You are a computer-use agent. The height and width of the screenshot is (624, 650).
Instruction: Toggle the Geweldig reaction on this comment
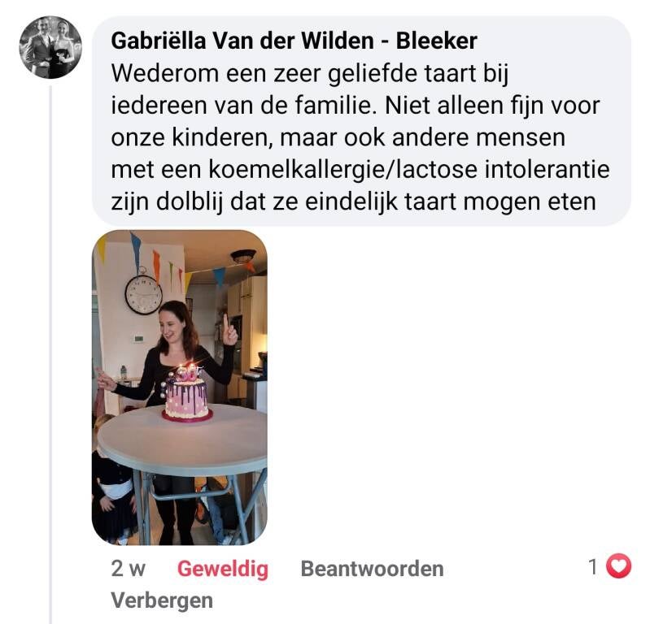[223, 569]
